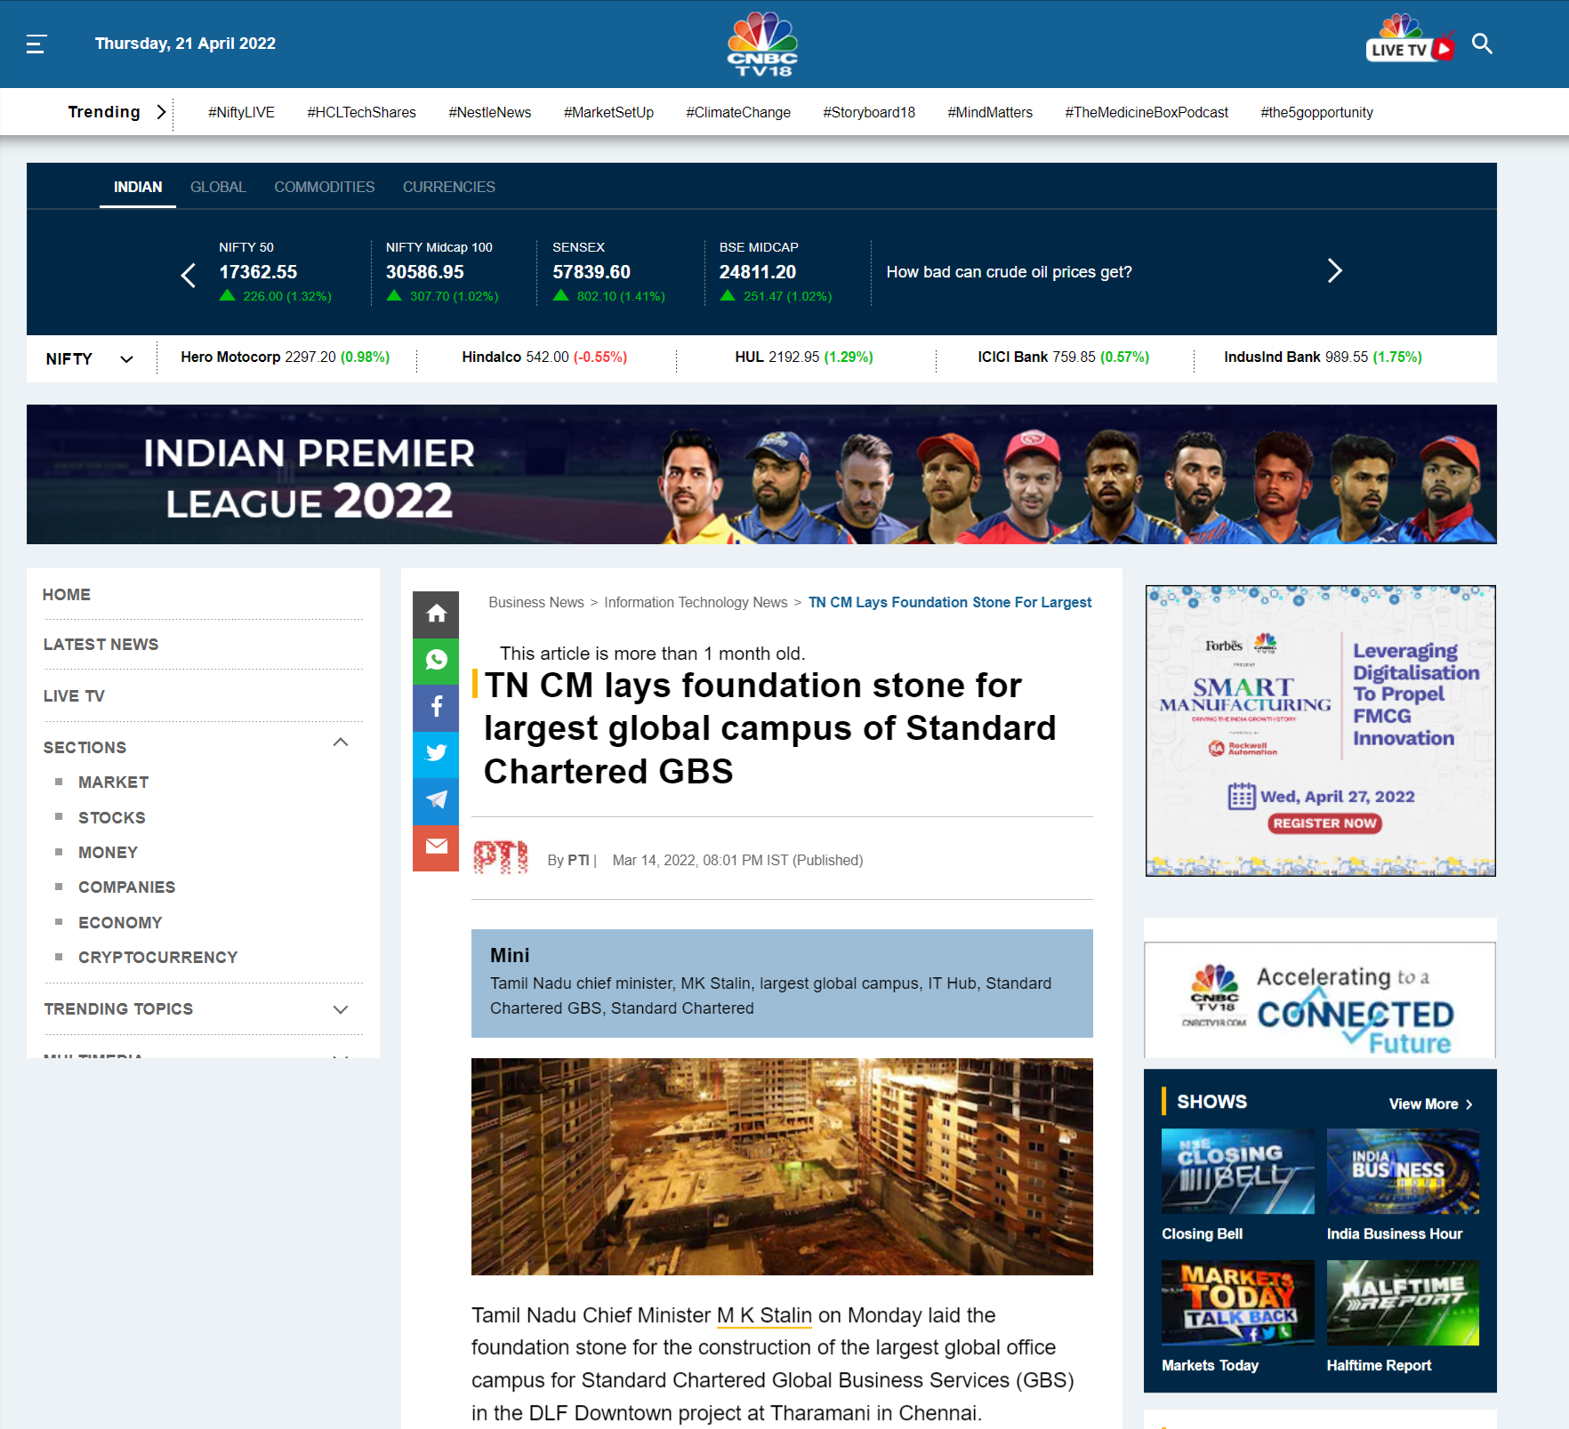
Task: Switch to the COMMODITIES tab
Action: [x=325, y=187]
